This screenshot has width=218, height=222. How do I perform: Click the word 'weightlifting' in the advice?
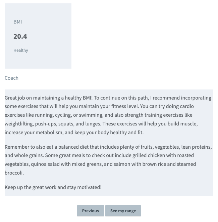pyautogui.click(x=19, y=124)
